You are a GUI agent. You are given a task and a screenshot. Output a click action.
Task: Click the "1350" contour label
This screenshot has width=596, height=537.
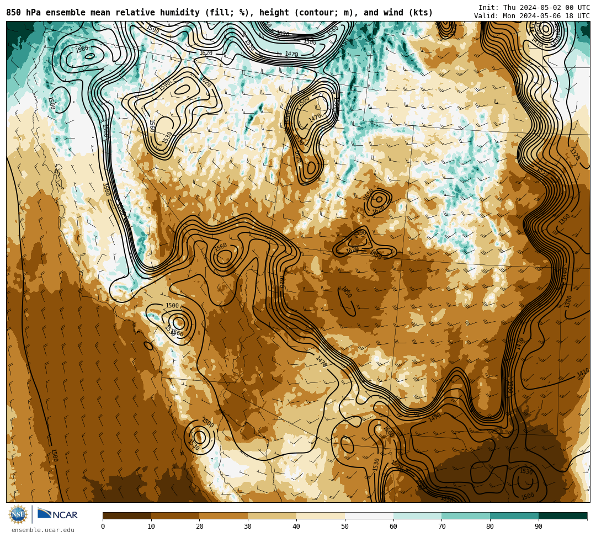565,219
